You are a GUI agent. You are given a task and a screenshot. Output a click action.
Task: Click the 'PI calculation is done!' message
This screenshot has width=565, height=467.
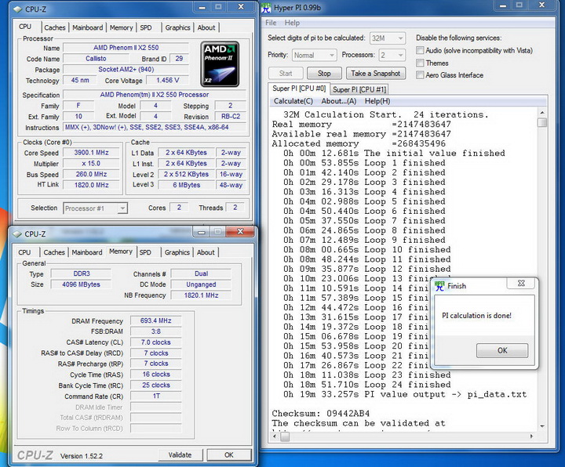[x=476, y=316]
